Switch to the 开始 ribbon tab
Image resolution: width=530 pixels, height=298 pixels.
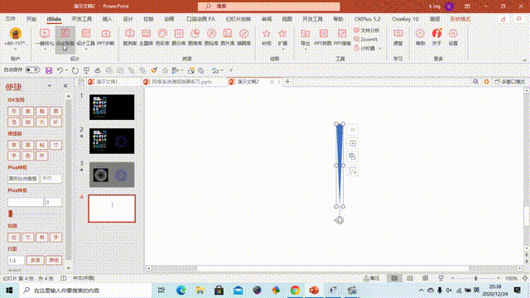coord(31,19)
